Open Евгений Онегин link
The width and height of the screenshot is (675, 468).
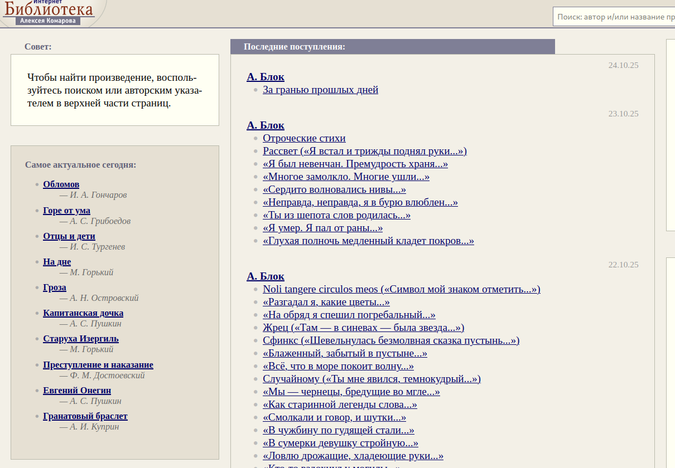(77, 391)
